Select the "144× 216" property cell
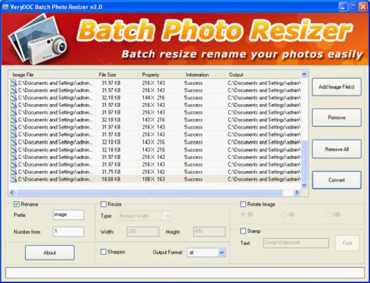The image size is (370, 283). tap(154, 98)
